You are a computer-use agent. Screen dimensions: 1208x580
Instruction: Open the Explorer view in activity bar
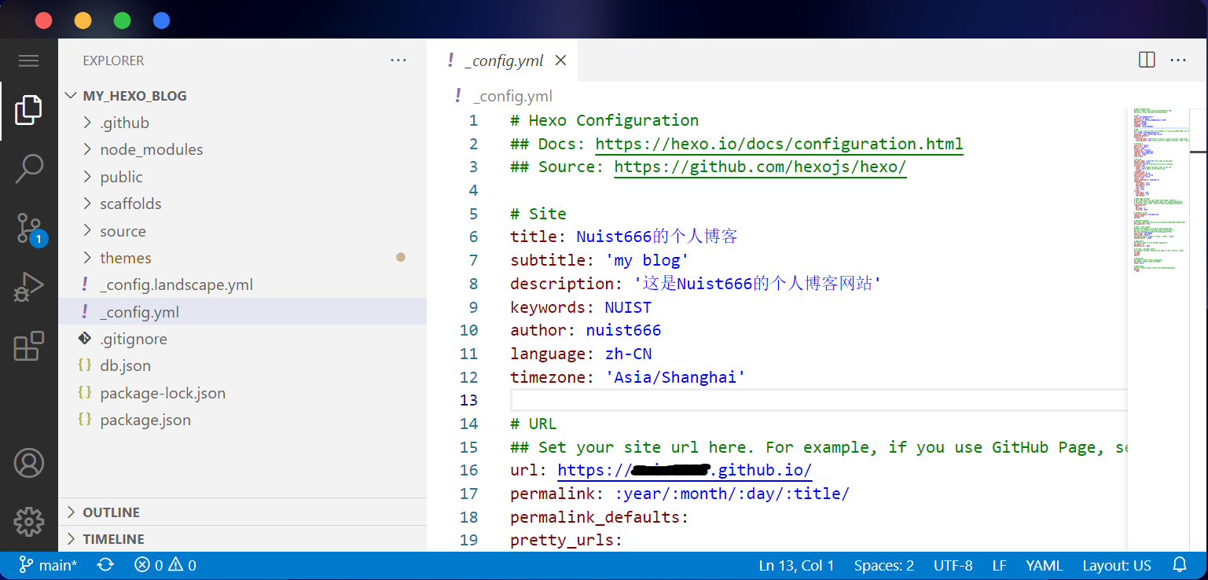click(x=28, y=111)
